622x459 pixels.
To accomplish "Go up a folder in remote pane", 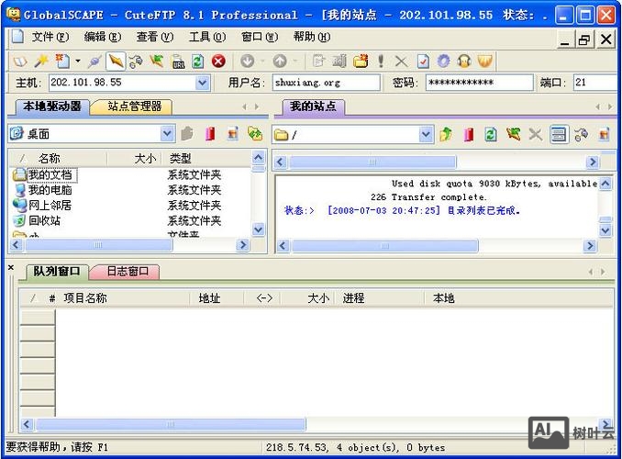I will 446,135.
